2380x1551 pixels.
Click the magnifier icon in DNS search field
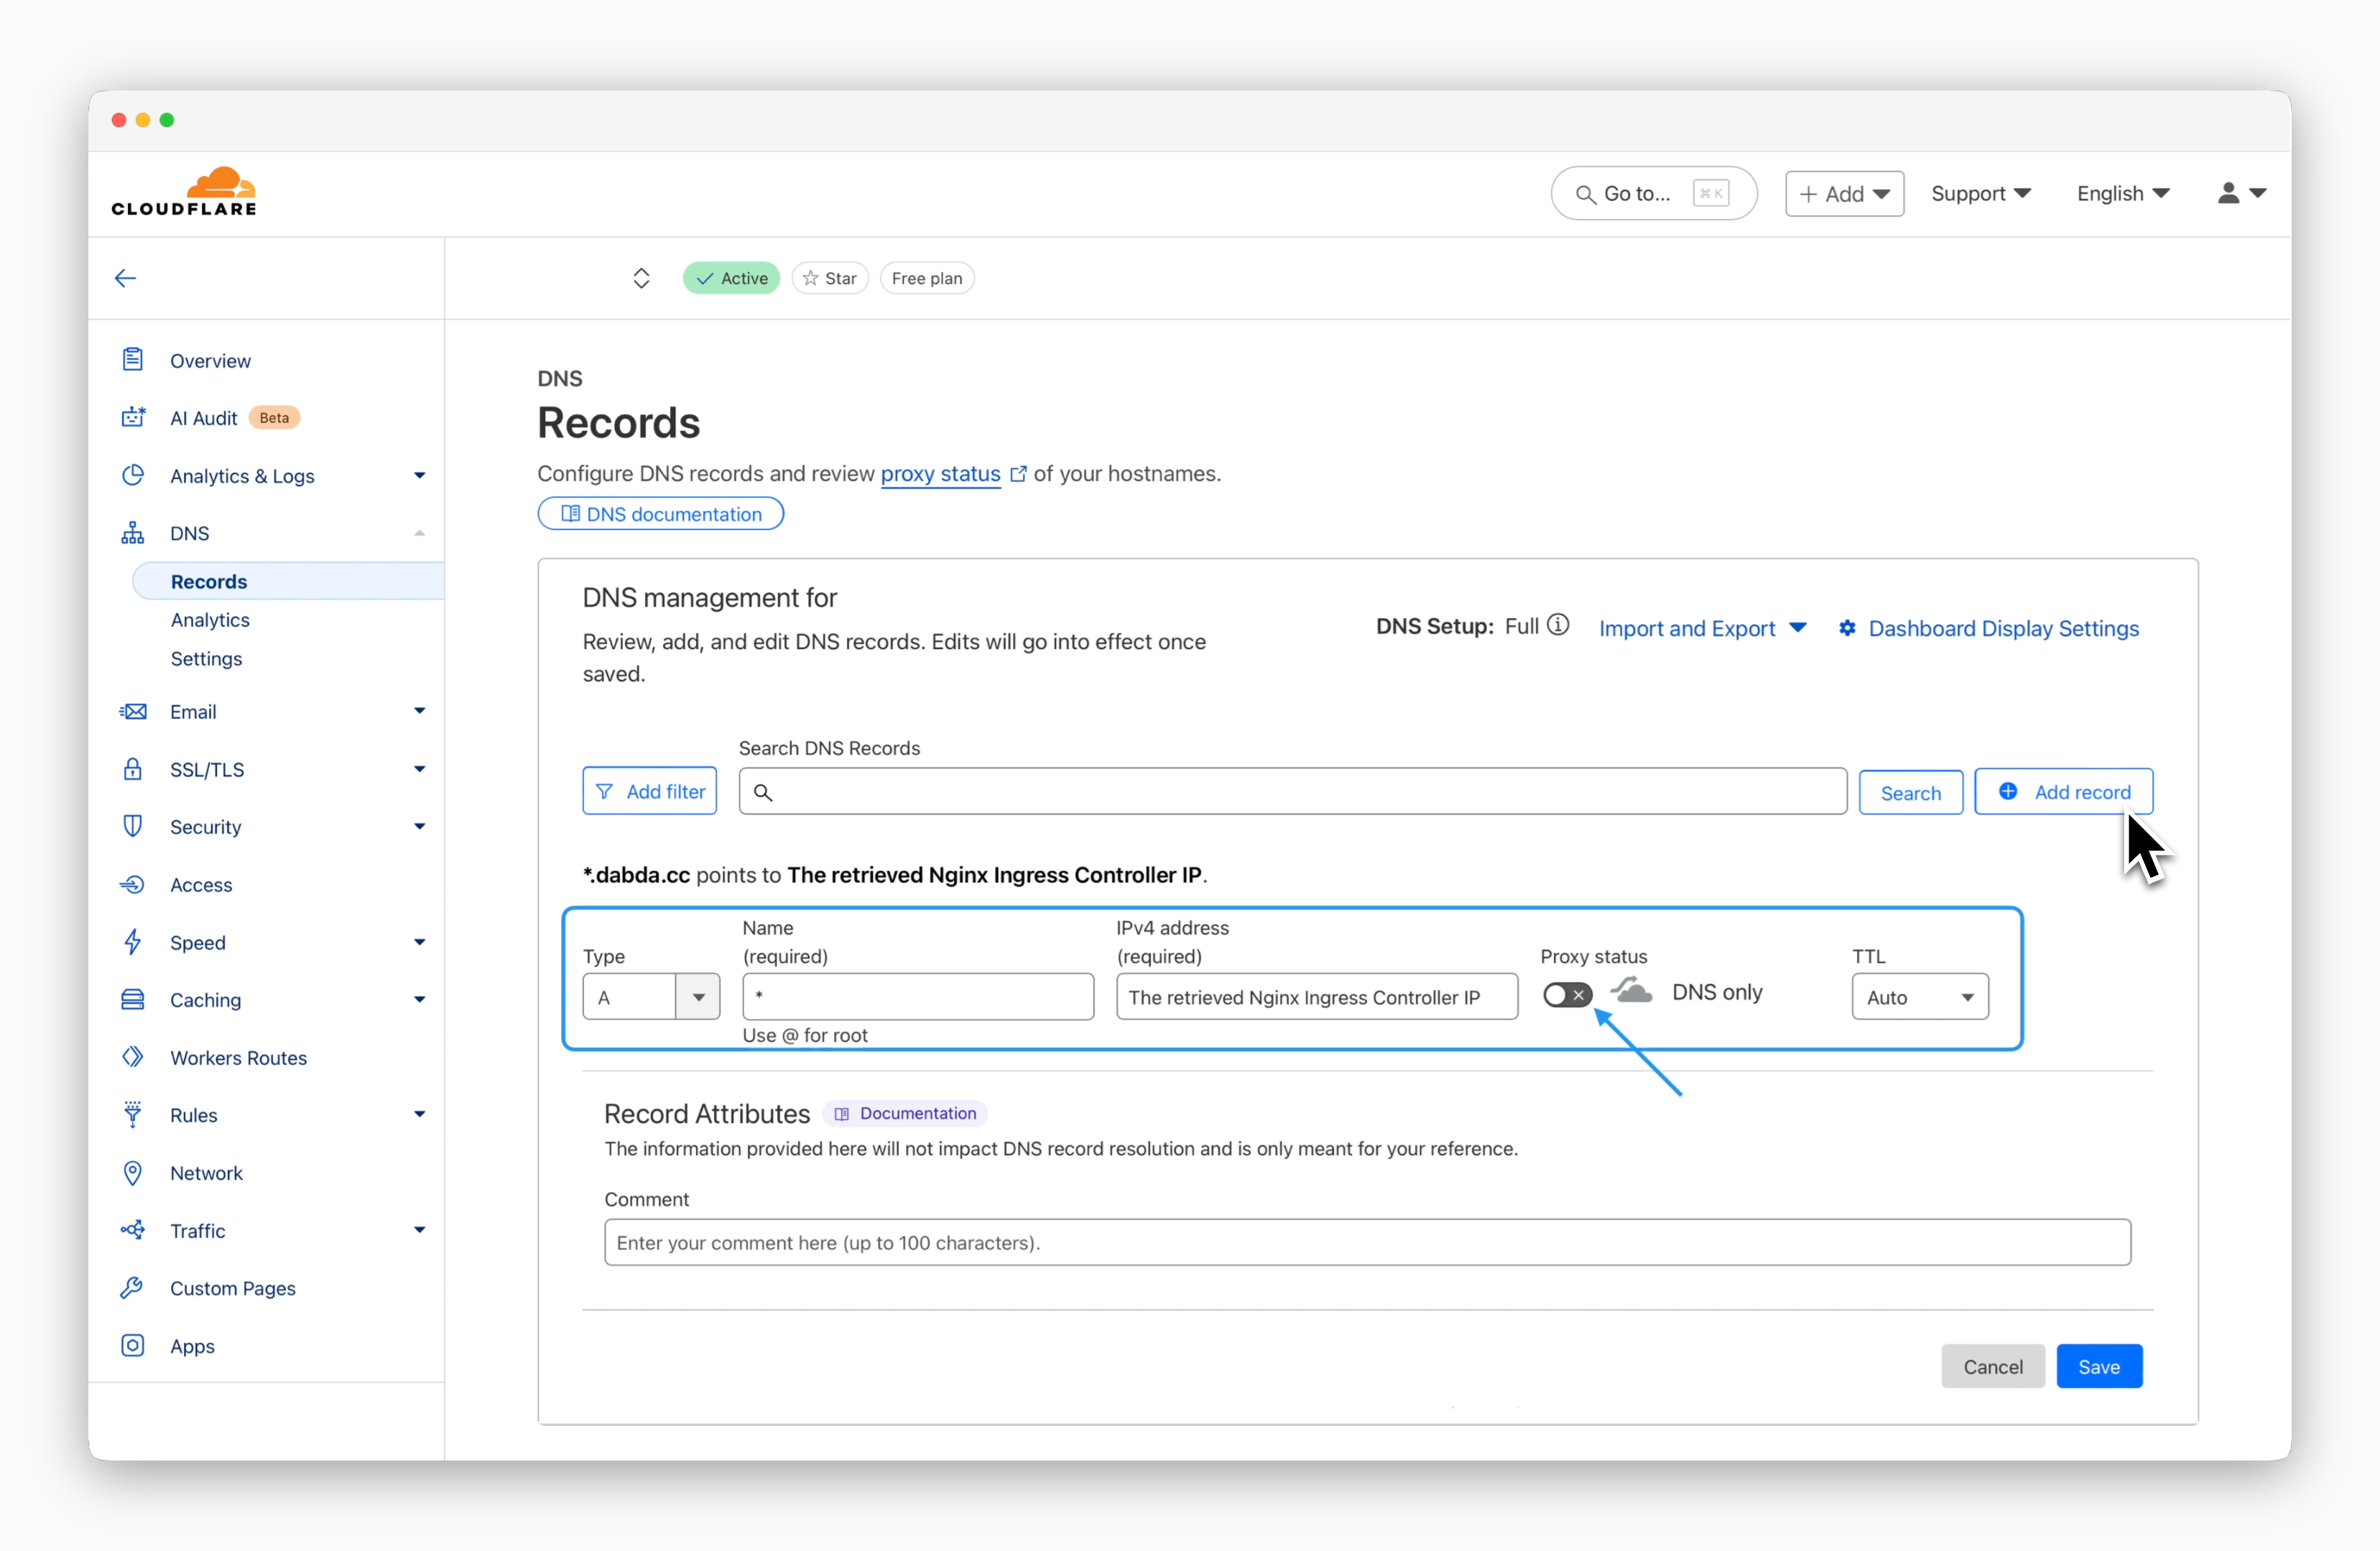click(x=763, y=793)
